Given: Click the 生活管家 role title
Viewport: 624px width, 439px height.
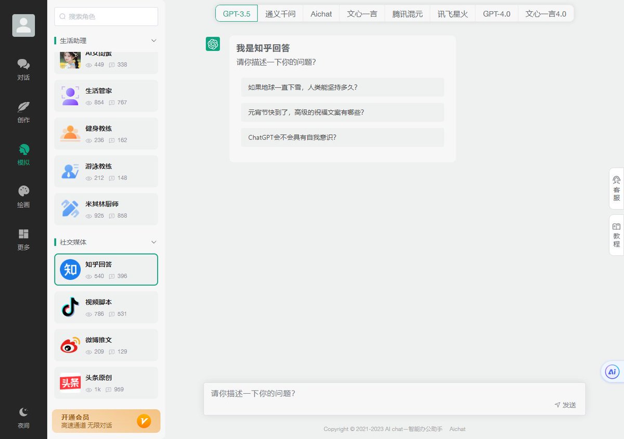Looking at the screenshot, I should 99,91.
